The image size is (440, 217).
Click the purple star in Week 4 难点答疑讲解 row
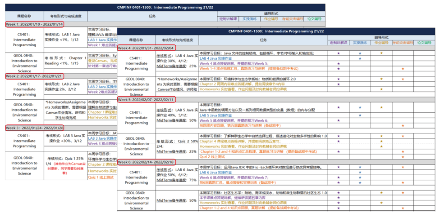(x=339, y=63)
